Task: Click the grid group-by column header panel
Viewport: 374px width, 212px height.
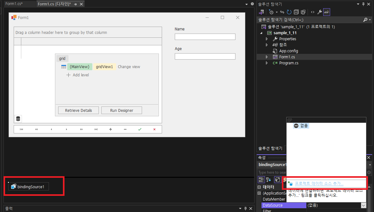Action: (88, 32)
